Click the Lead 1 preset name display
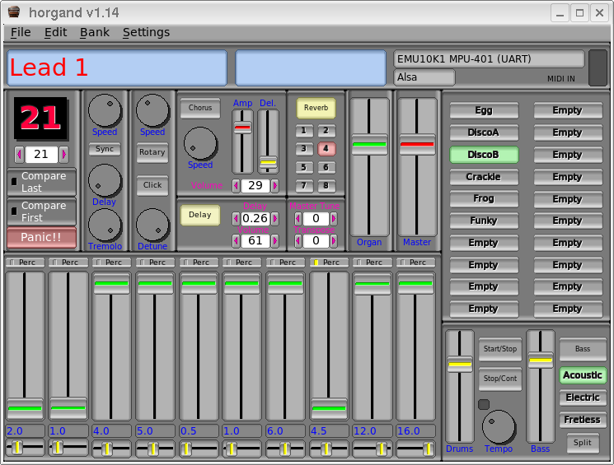Screen dimensions: 614x465 [117, 67]
